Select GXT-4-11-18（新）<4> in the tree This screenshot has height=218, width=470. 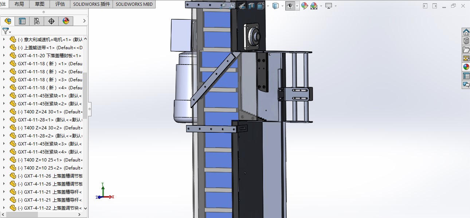pos(50,87)
